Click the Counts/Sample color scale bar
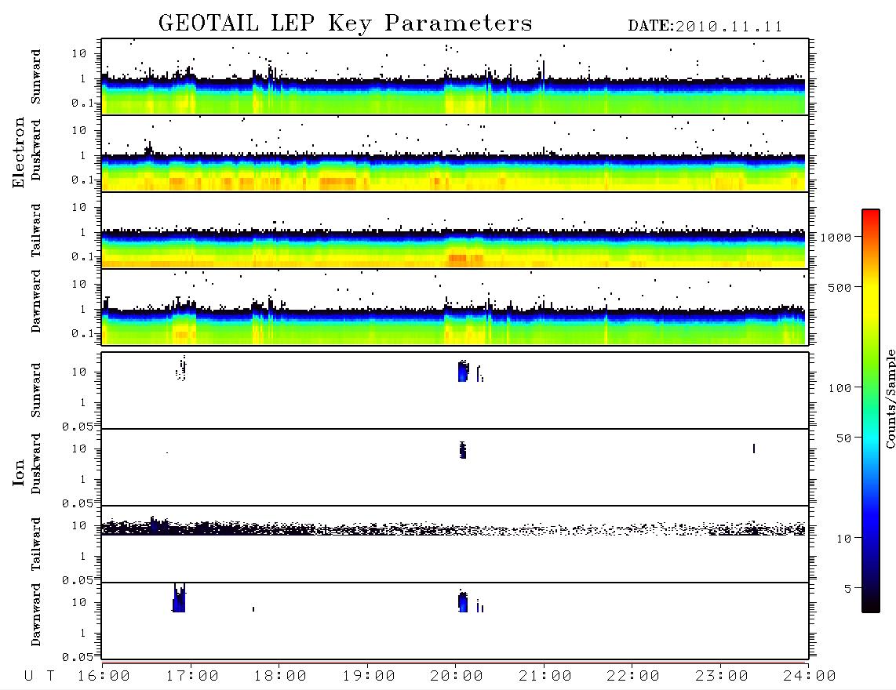The height and width of the screenshot is (690, 896). pos(871,411)
